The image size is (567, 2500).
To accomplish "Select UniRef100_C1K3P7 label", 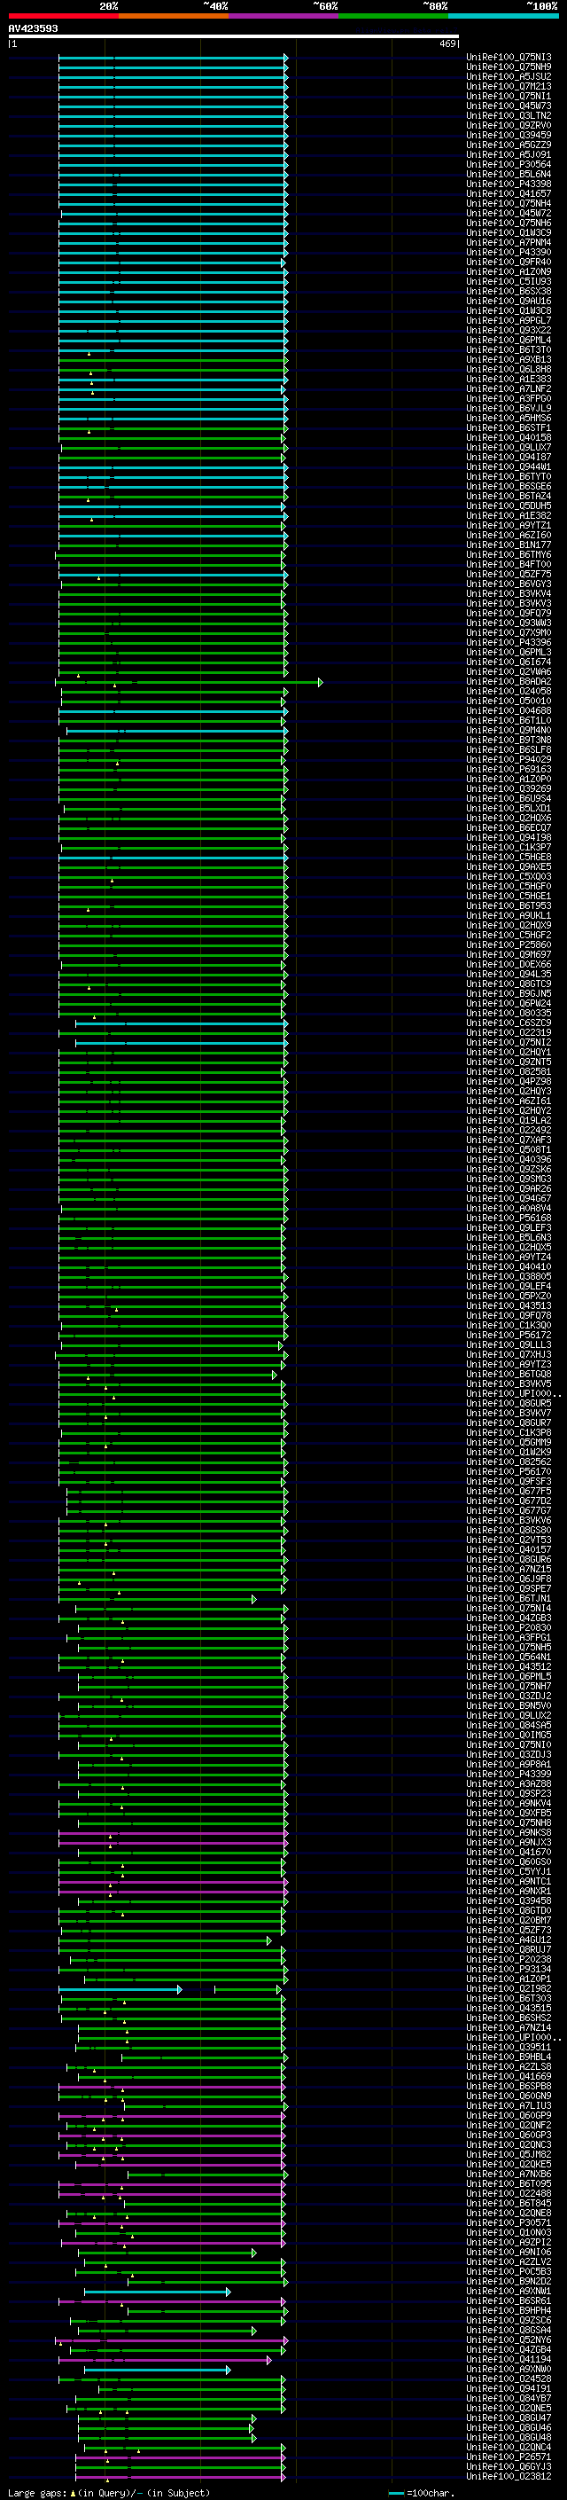I will [509, 847].
